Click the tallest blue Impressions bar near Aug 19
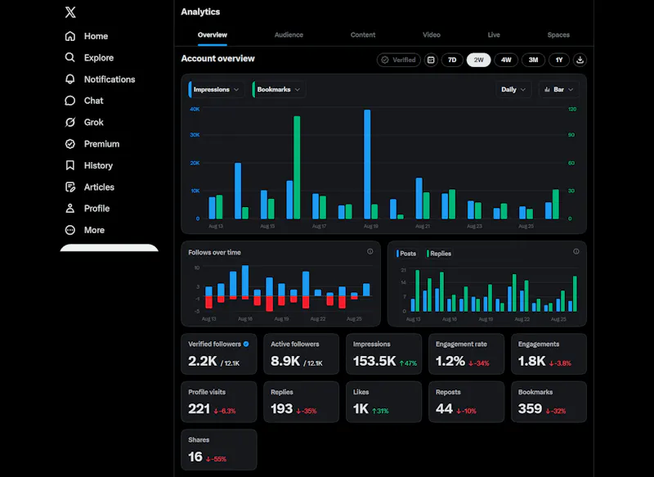 [x=367, y=164]
